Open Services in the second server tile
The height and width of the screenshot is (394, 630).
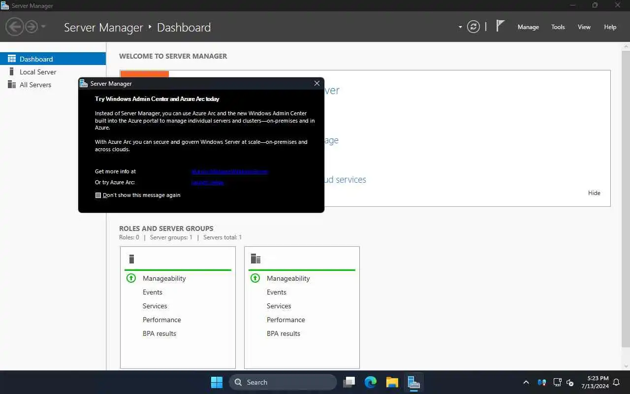[279, 306]
